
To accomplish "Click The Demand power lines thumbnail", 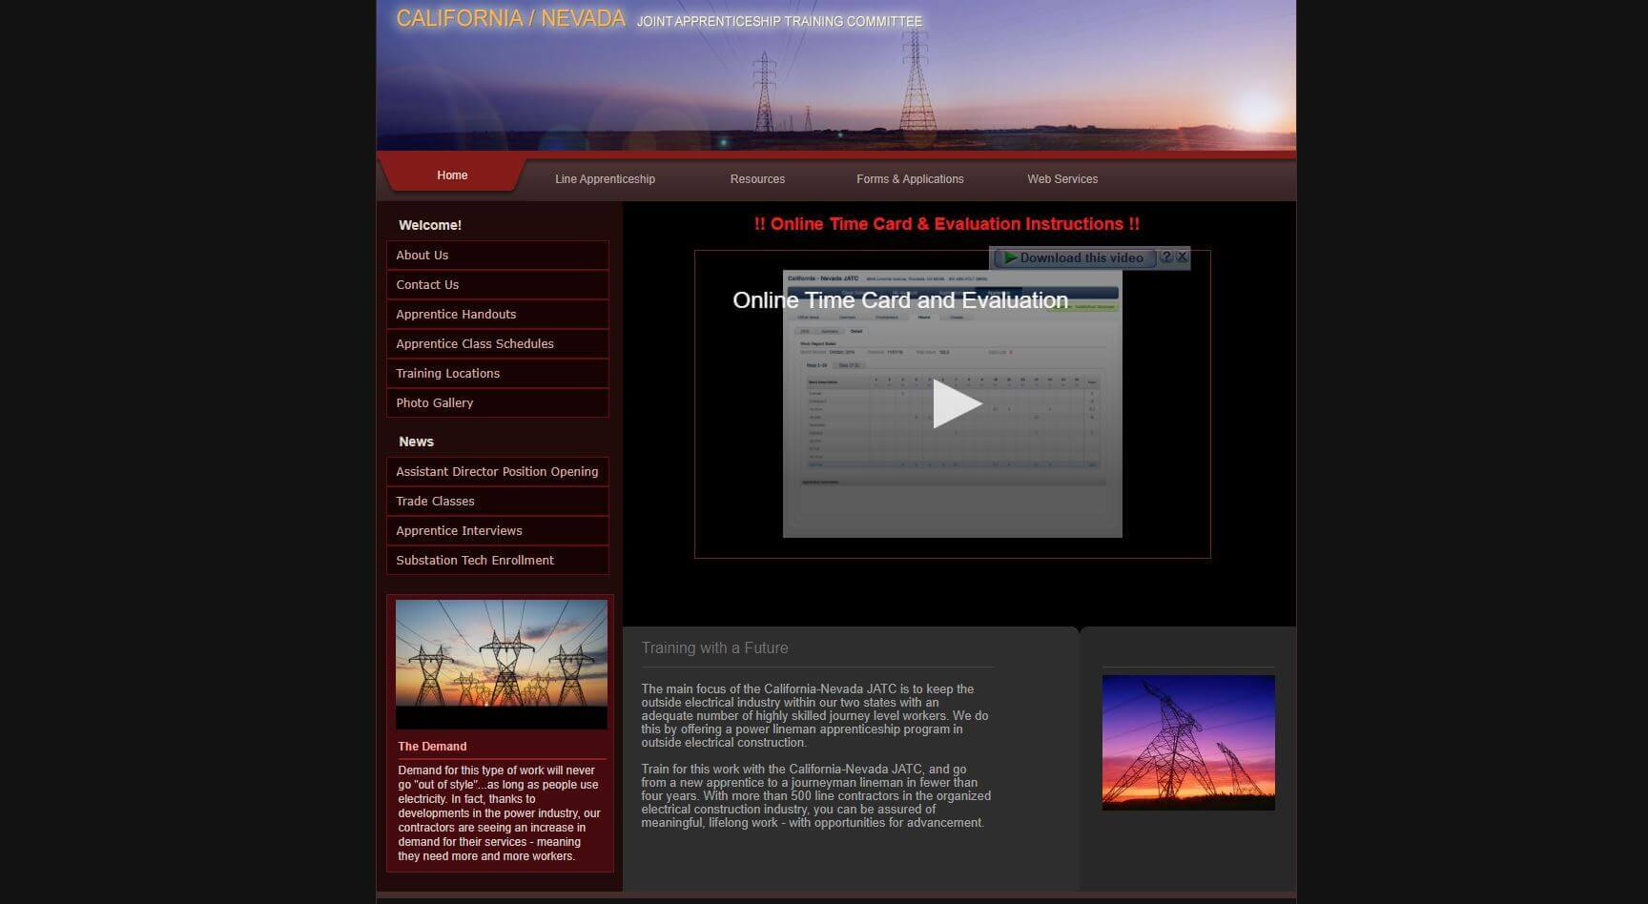I will pyautogui.click(x=501, y=663).
